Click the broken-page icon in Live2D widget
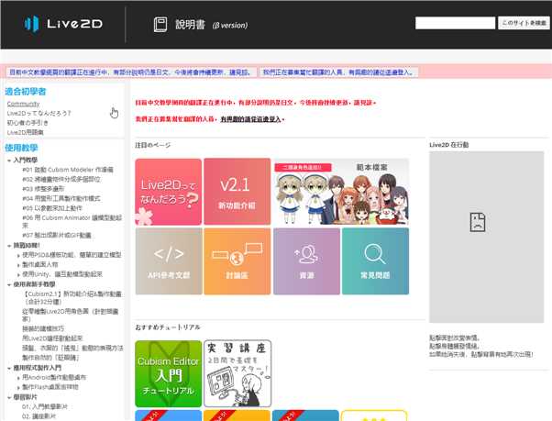Screen dimensions: 552x421 click(x=478, y=222)
